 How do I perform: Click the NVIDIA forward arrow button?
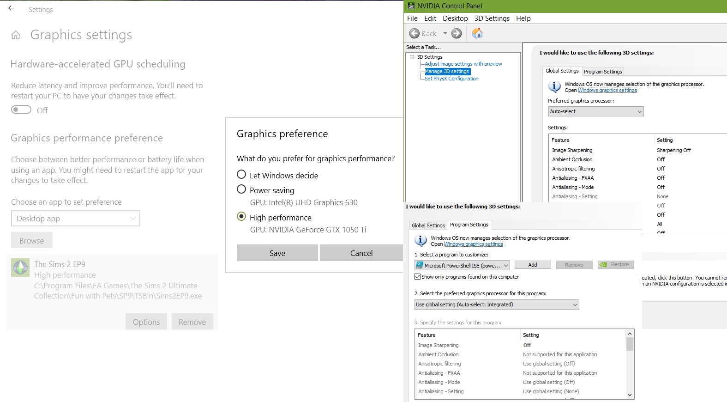tap(457, 33)
